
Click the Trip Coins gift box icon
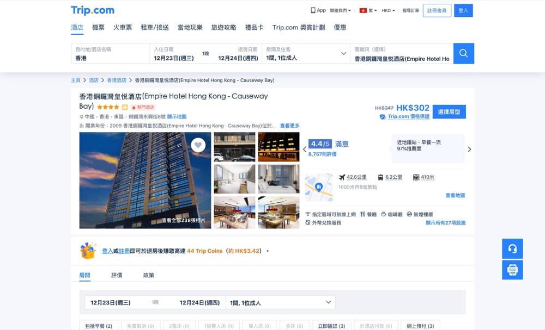tap(88, 250)
